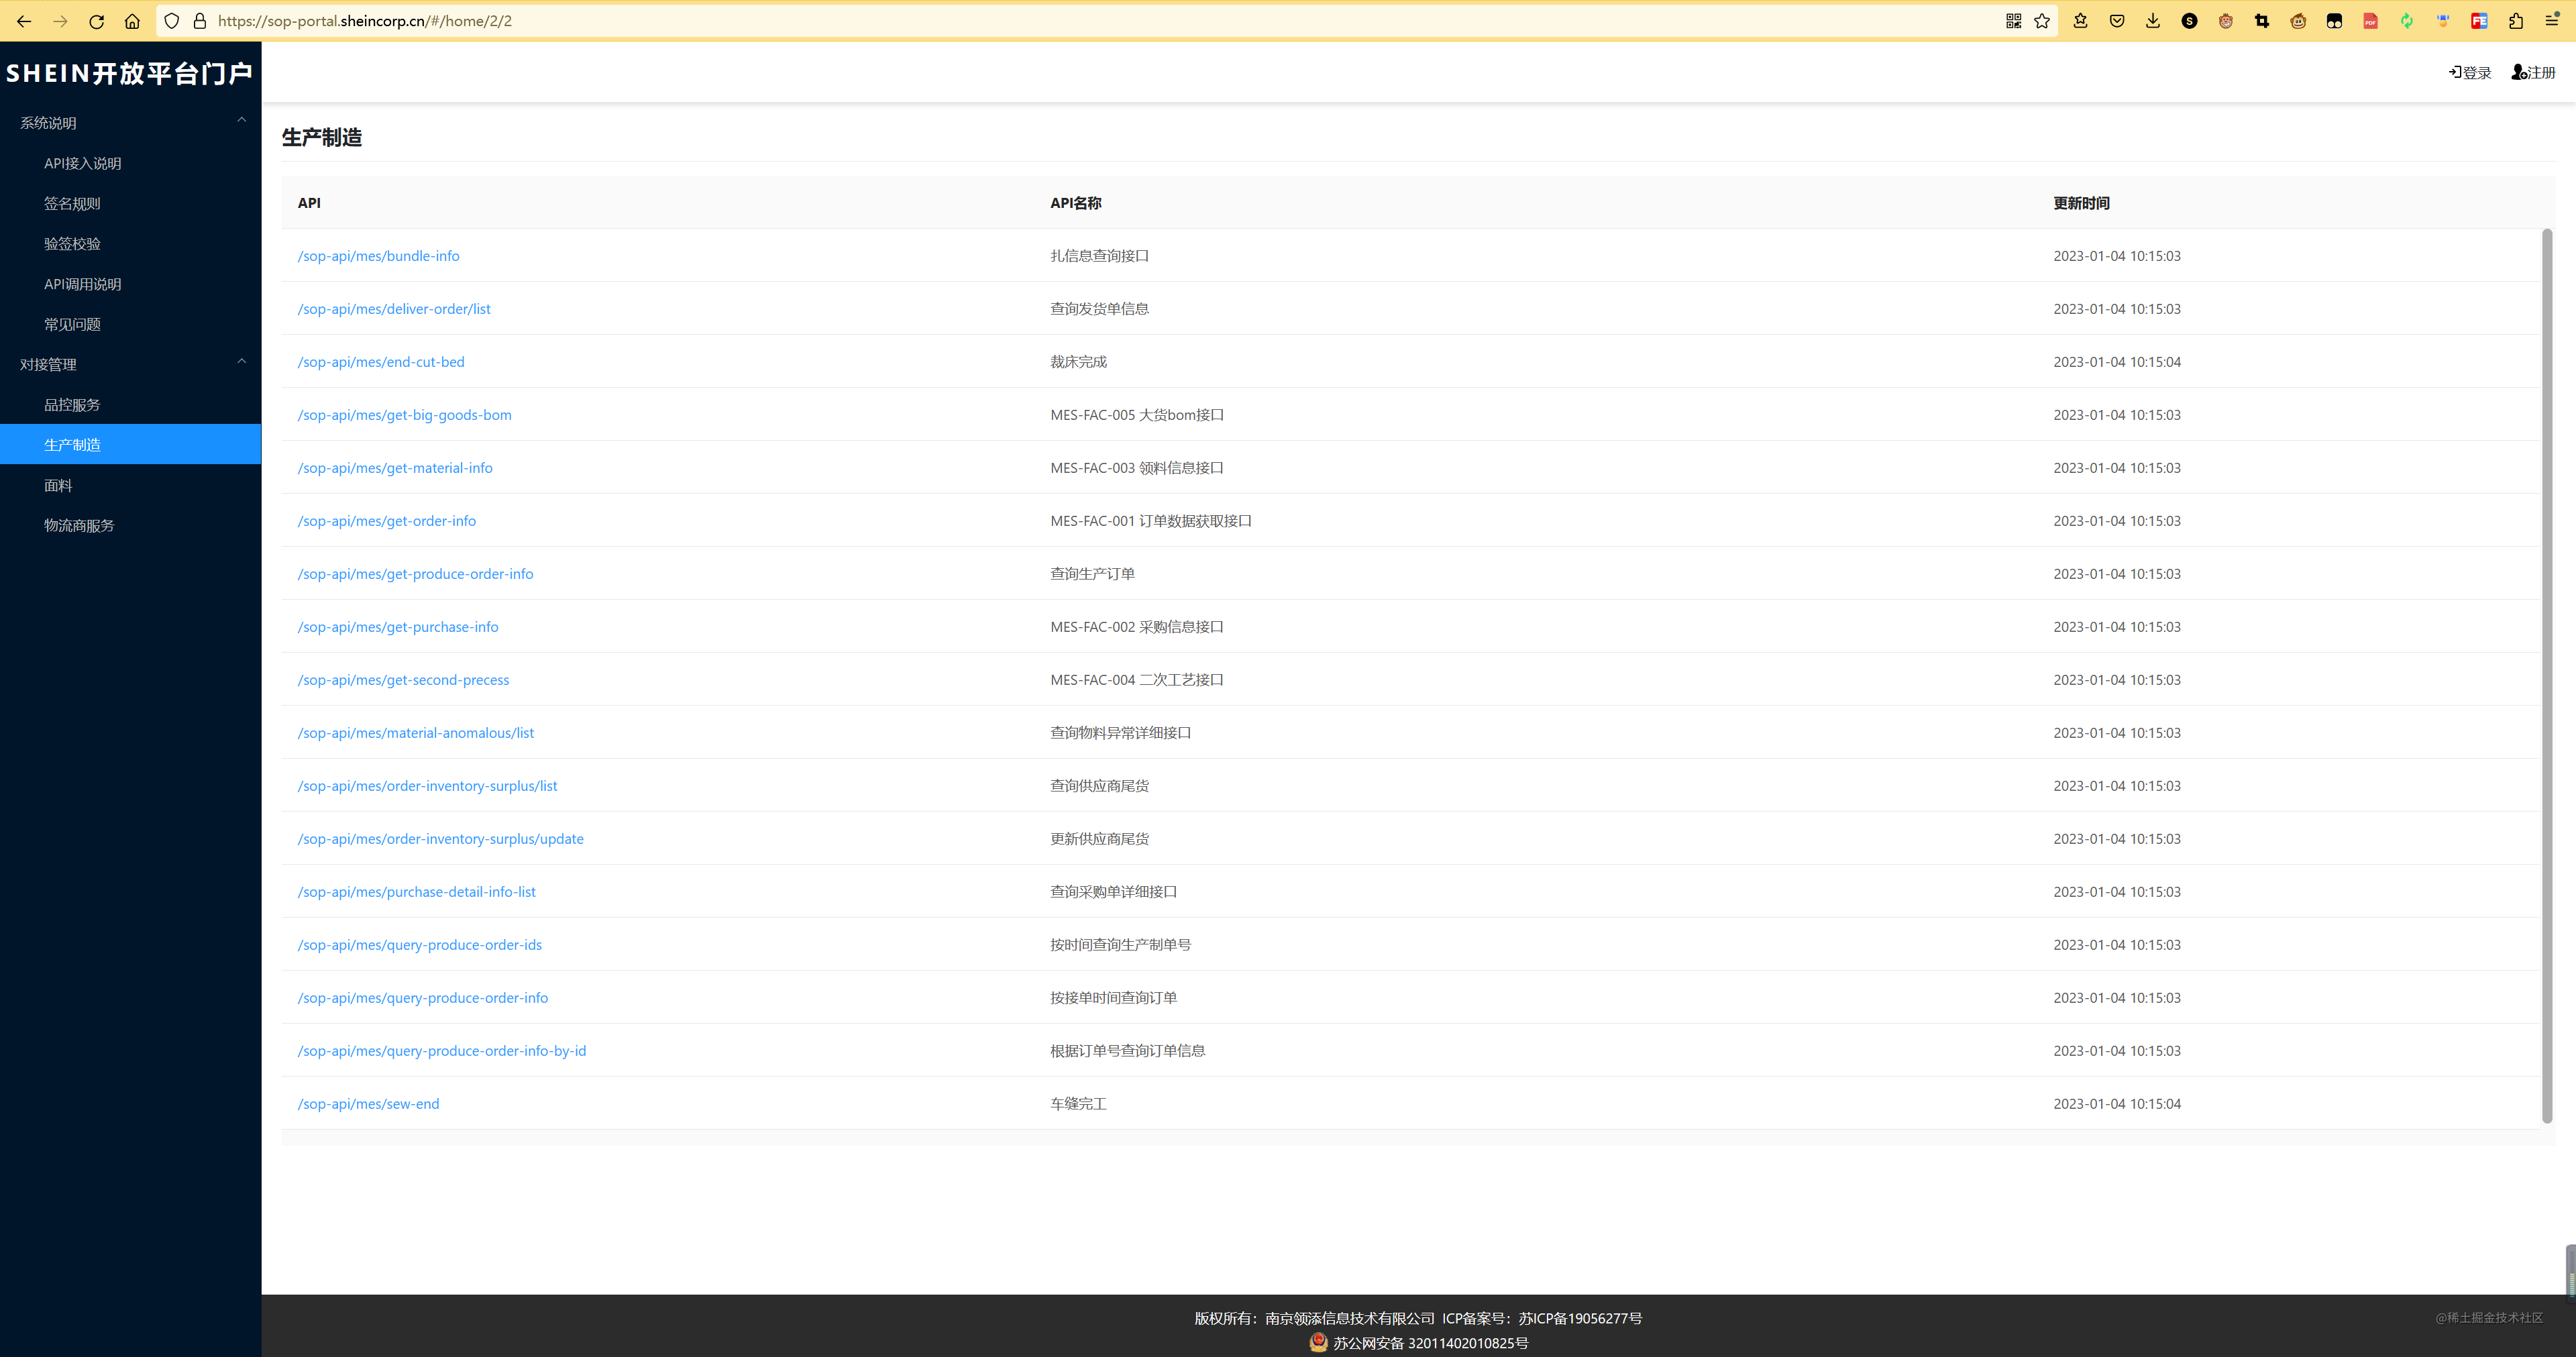2576x1357 pixels.
Task: Select 品控服务 in the sidebar
Action: 72,405
